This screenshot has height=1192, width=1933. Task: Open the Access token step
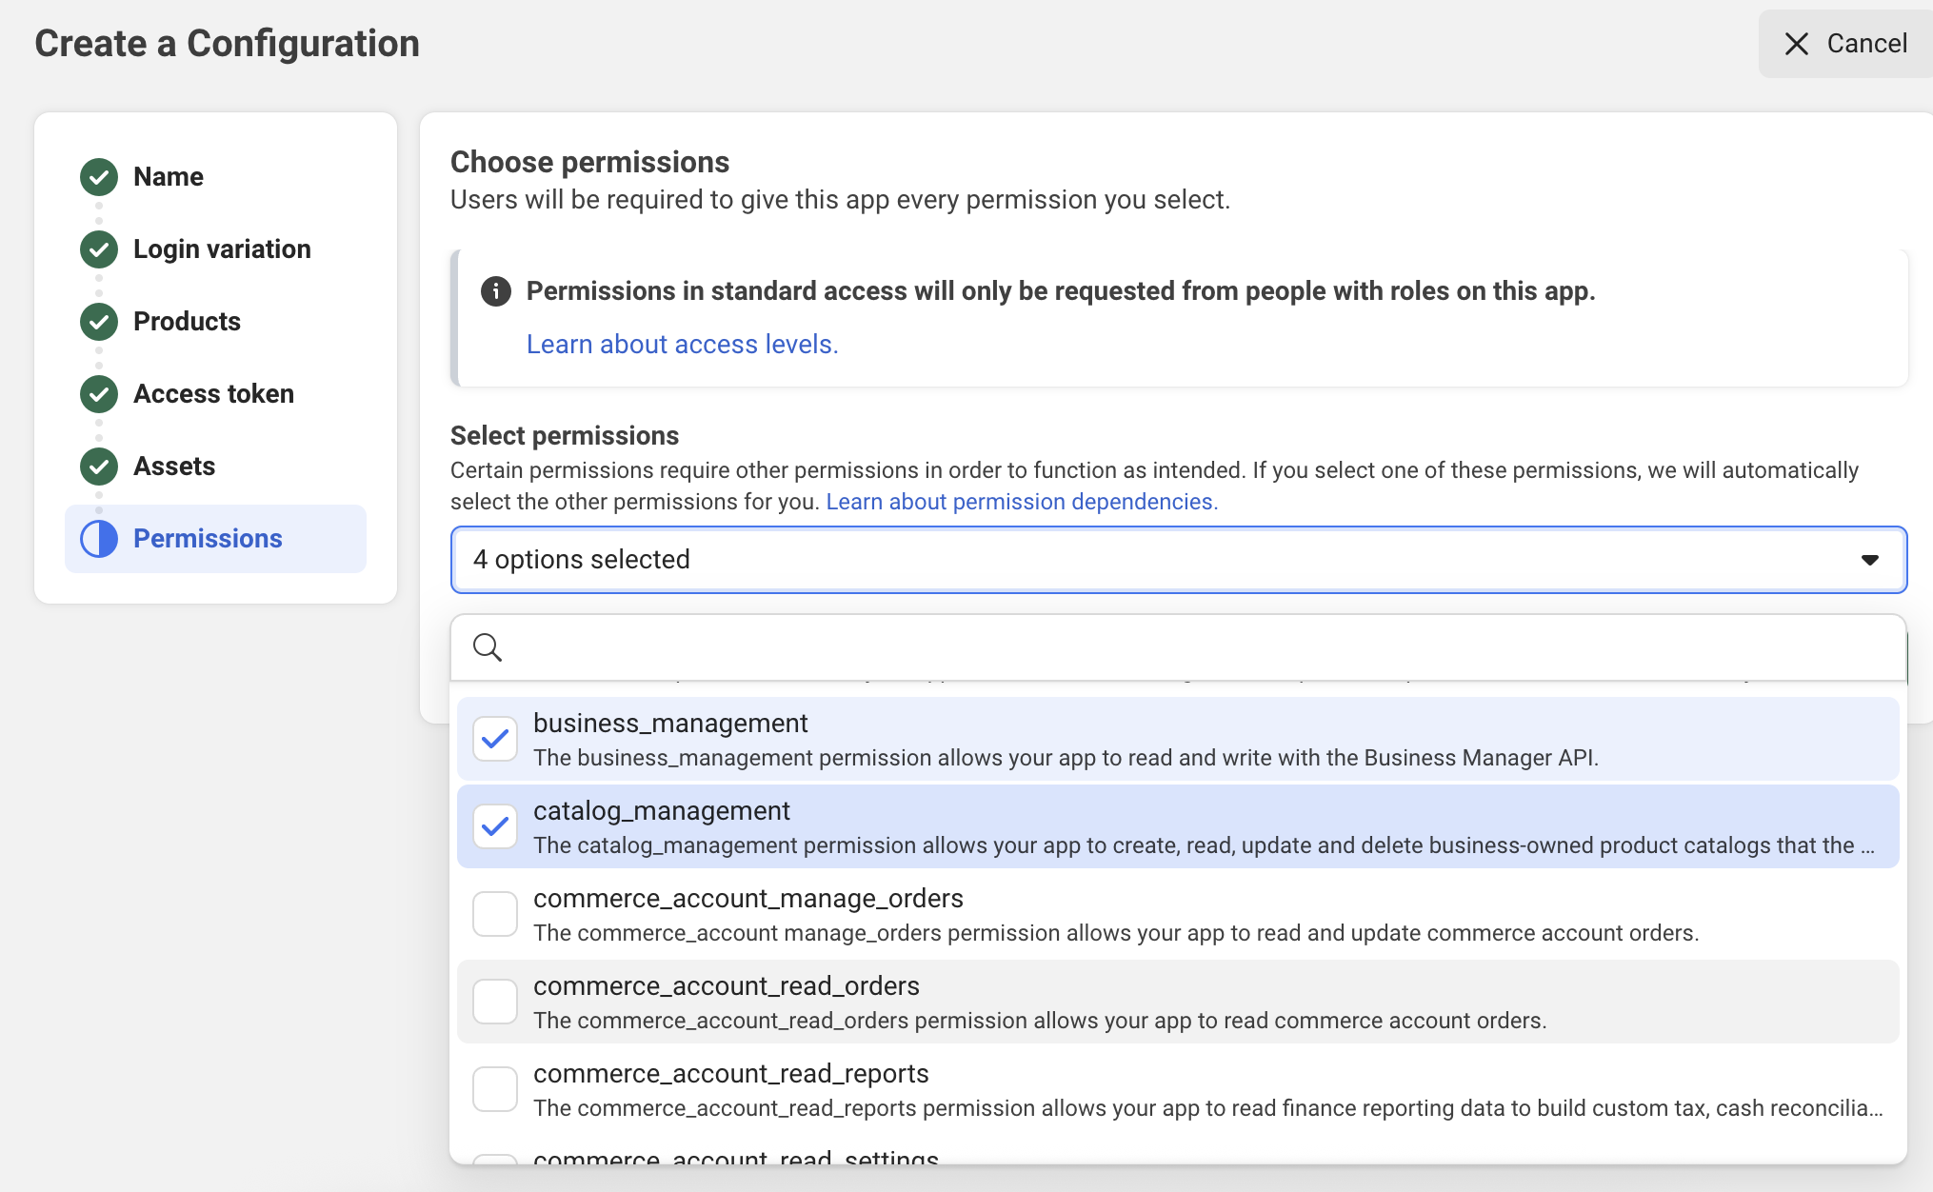point(213,393)
